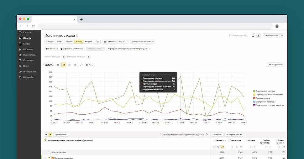Screen dimensions: 304x159
Task: Open the Вебвизор section in sidebar
Action: [28, 49]
